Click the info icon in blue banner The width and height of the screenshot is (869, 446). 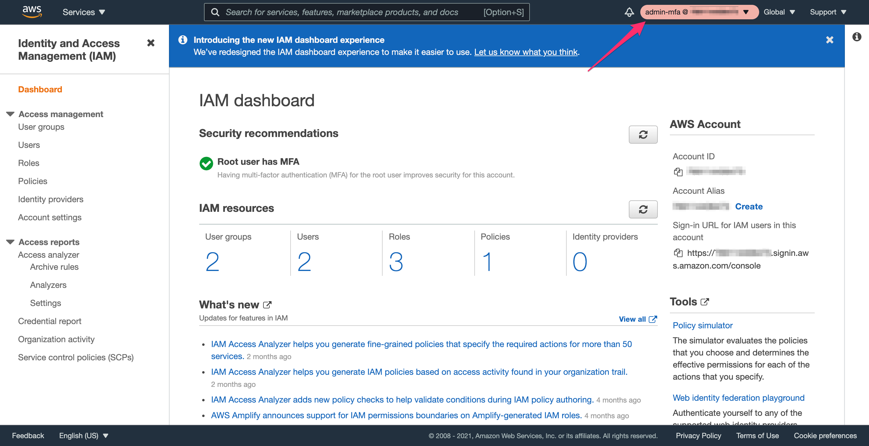(183, 40)
